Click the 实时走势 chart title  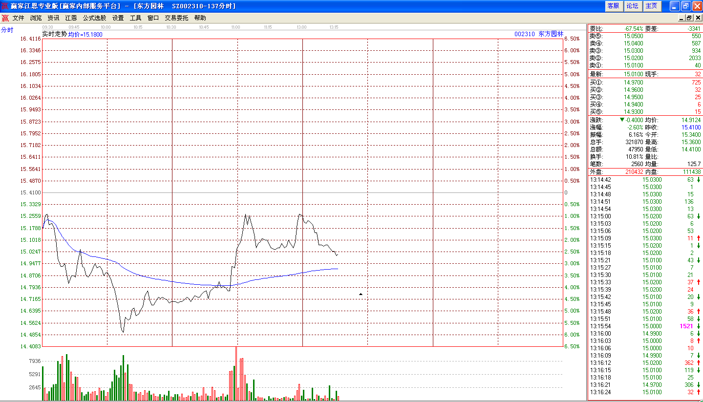coord(54,34)
